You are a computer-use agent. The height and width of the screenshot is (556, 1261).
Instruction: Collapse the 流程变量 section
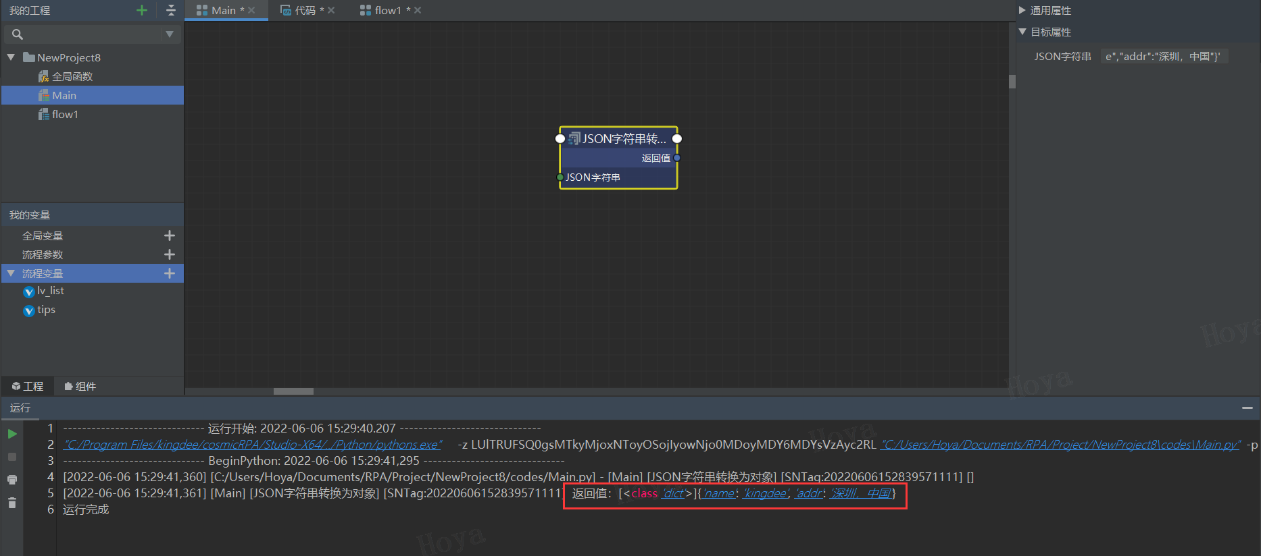pos(11,273)
